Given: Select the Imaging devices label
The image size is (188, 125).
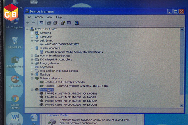Looking at the screenshot, I should [x=50, y=63].
